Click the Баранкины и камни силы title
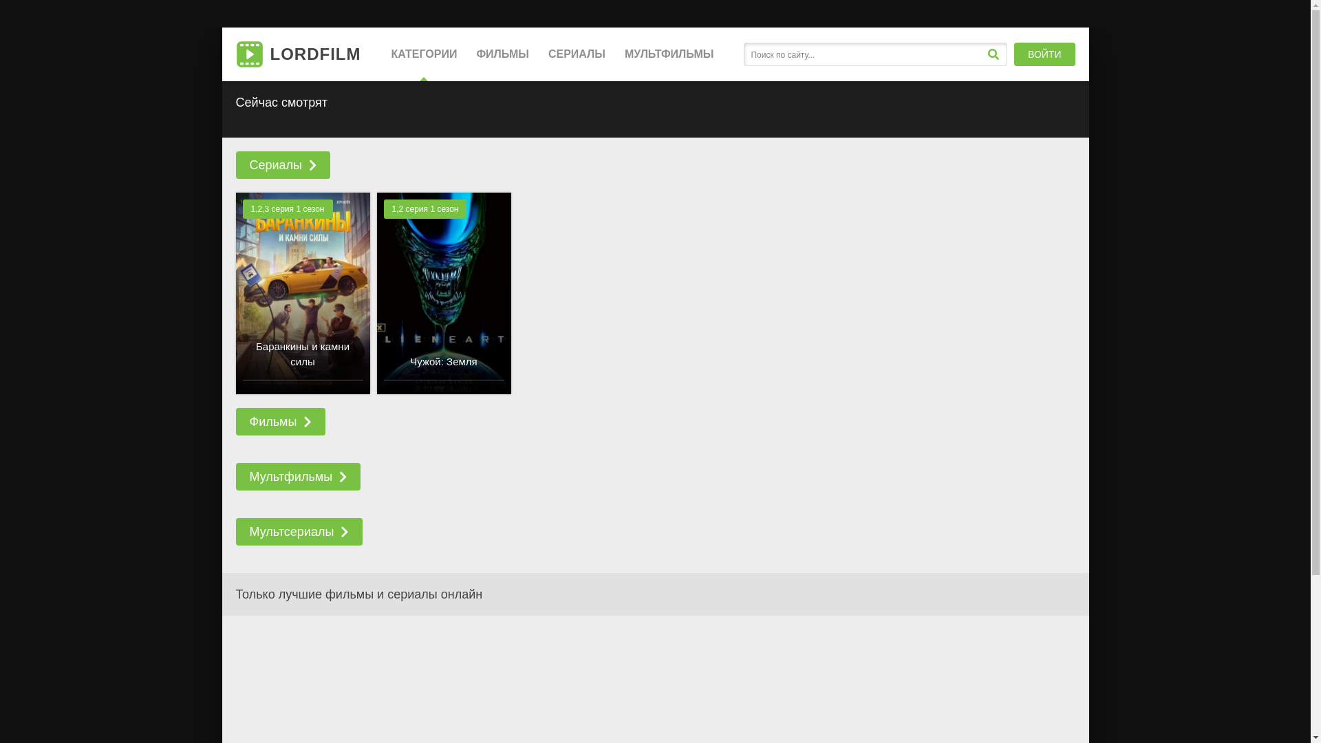1321x743 pixels. [303, 354]
